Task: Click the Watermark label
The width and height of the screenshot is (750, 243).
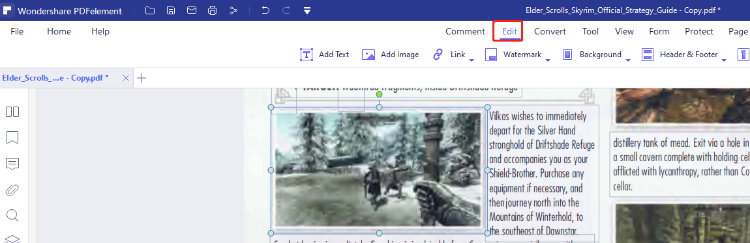Action: tap(522, 55)
